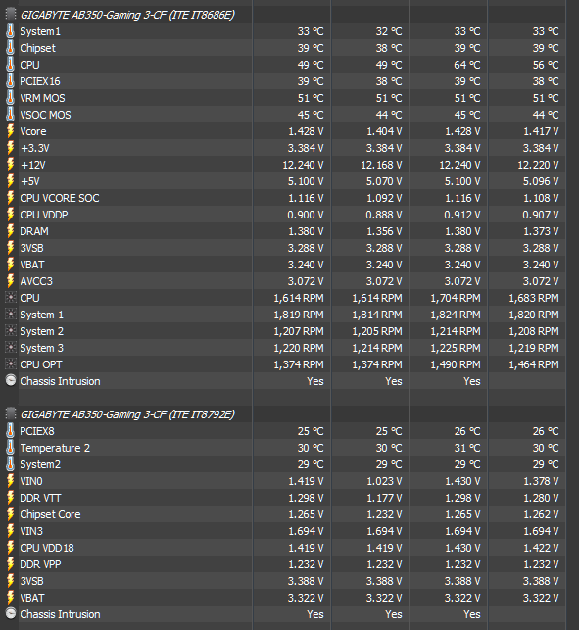
Task: Click the voltage icon next to CPU VDD18
Action: 11,548
